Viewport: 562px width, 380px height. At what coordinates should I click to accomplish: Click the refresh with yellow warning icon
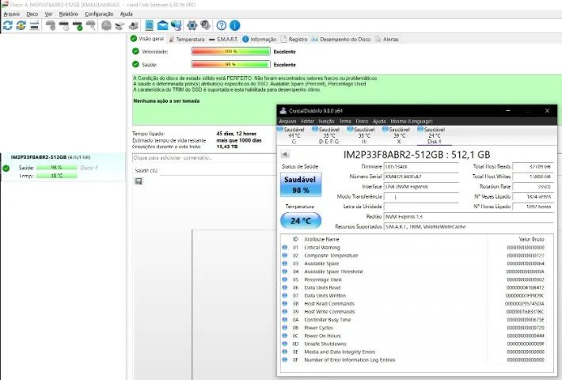(x=21, y=25)
